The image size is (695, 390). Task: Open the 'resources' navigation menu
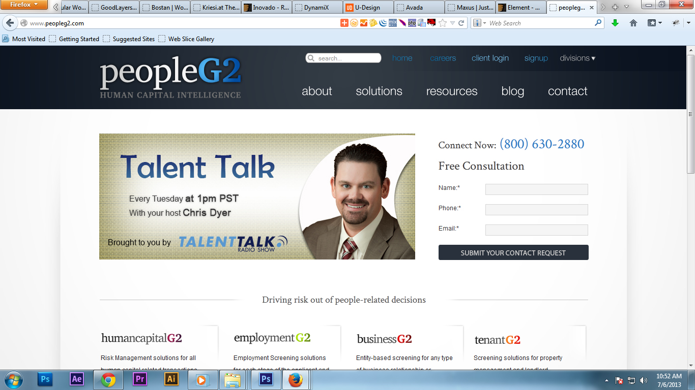(x=452, y=91)
